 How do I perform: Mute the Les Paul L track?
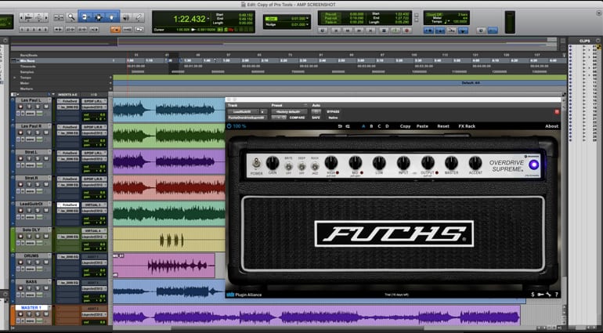tap(46, 107)
